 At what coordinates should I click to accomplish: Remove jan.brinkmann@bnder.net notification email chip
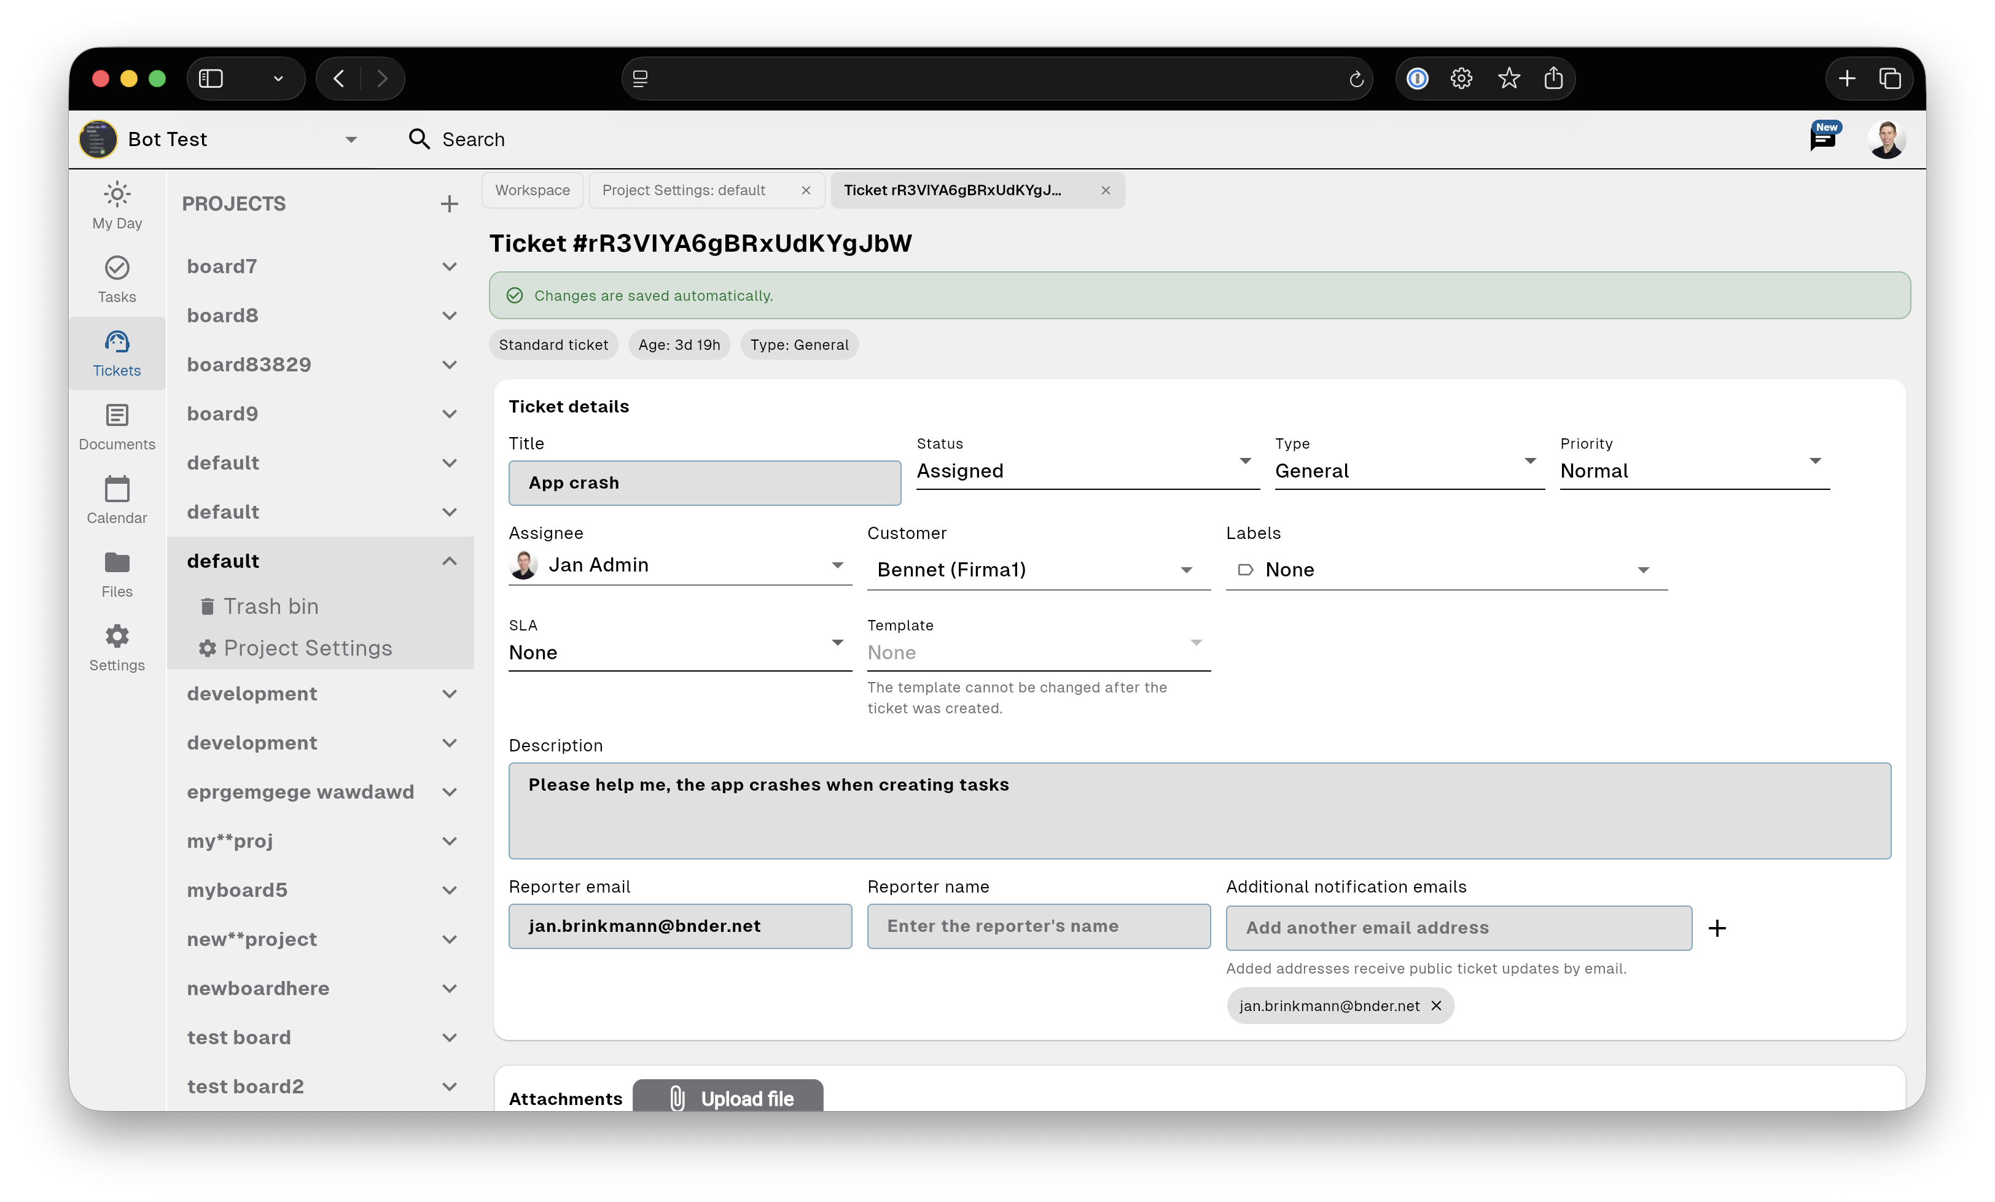click(x=1436, y=1006)
